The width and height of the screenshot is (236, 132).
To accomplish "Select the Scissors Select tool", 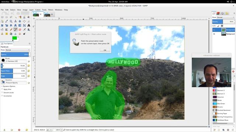I will [24, 17].
